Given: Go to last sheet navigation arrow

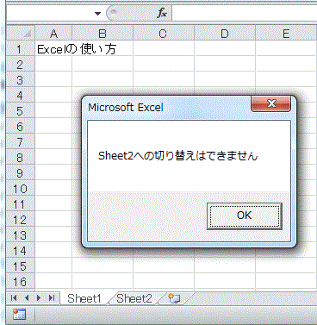Looking at the screenshot, I should pyautogui.click(x=52, y=298).
